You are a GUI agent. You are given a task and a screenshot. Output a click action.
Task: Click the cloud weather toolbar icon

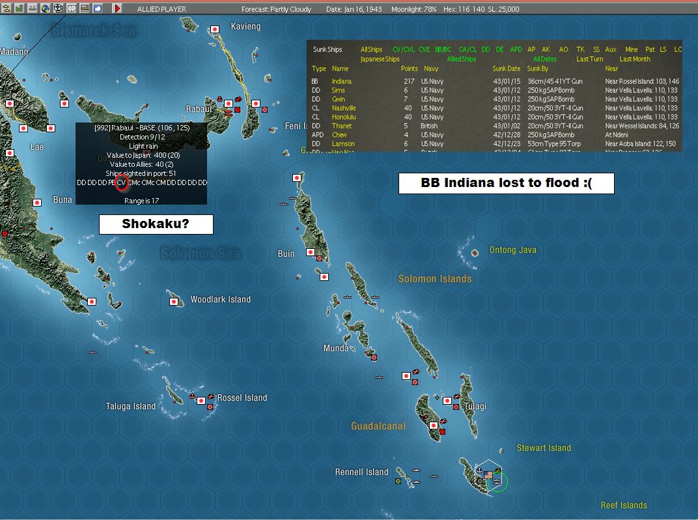(98, 8)
